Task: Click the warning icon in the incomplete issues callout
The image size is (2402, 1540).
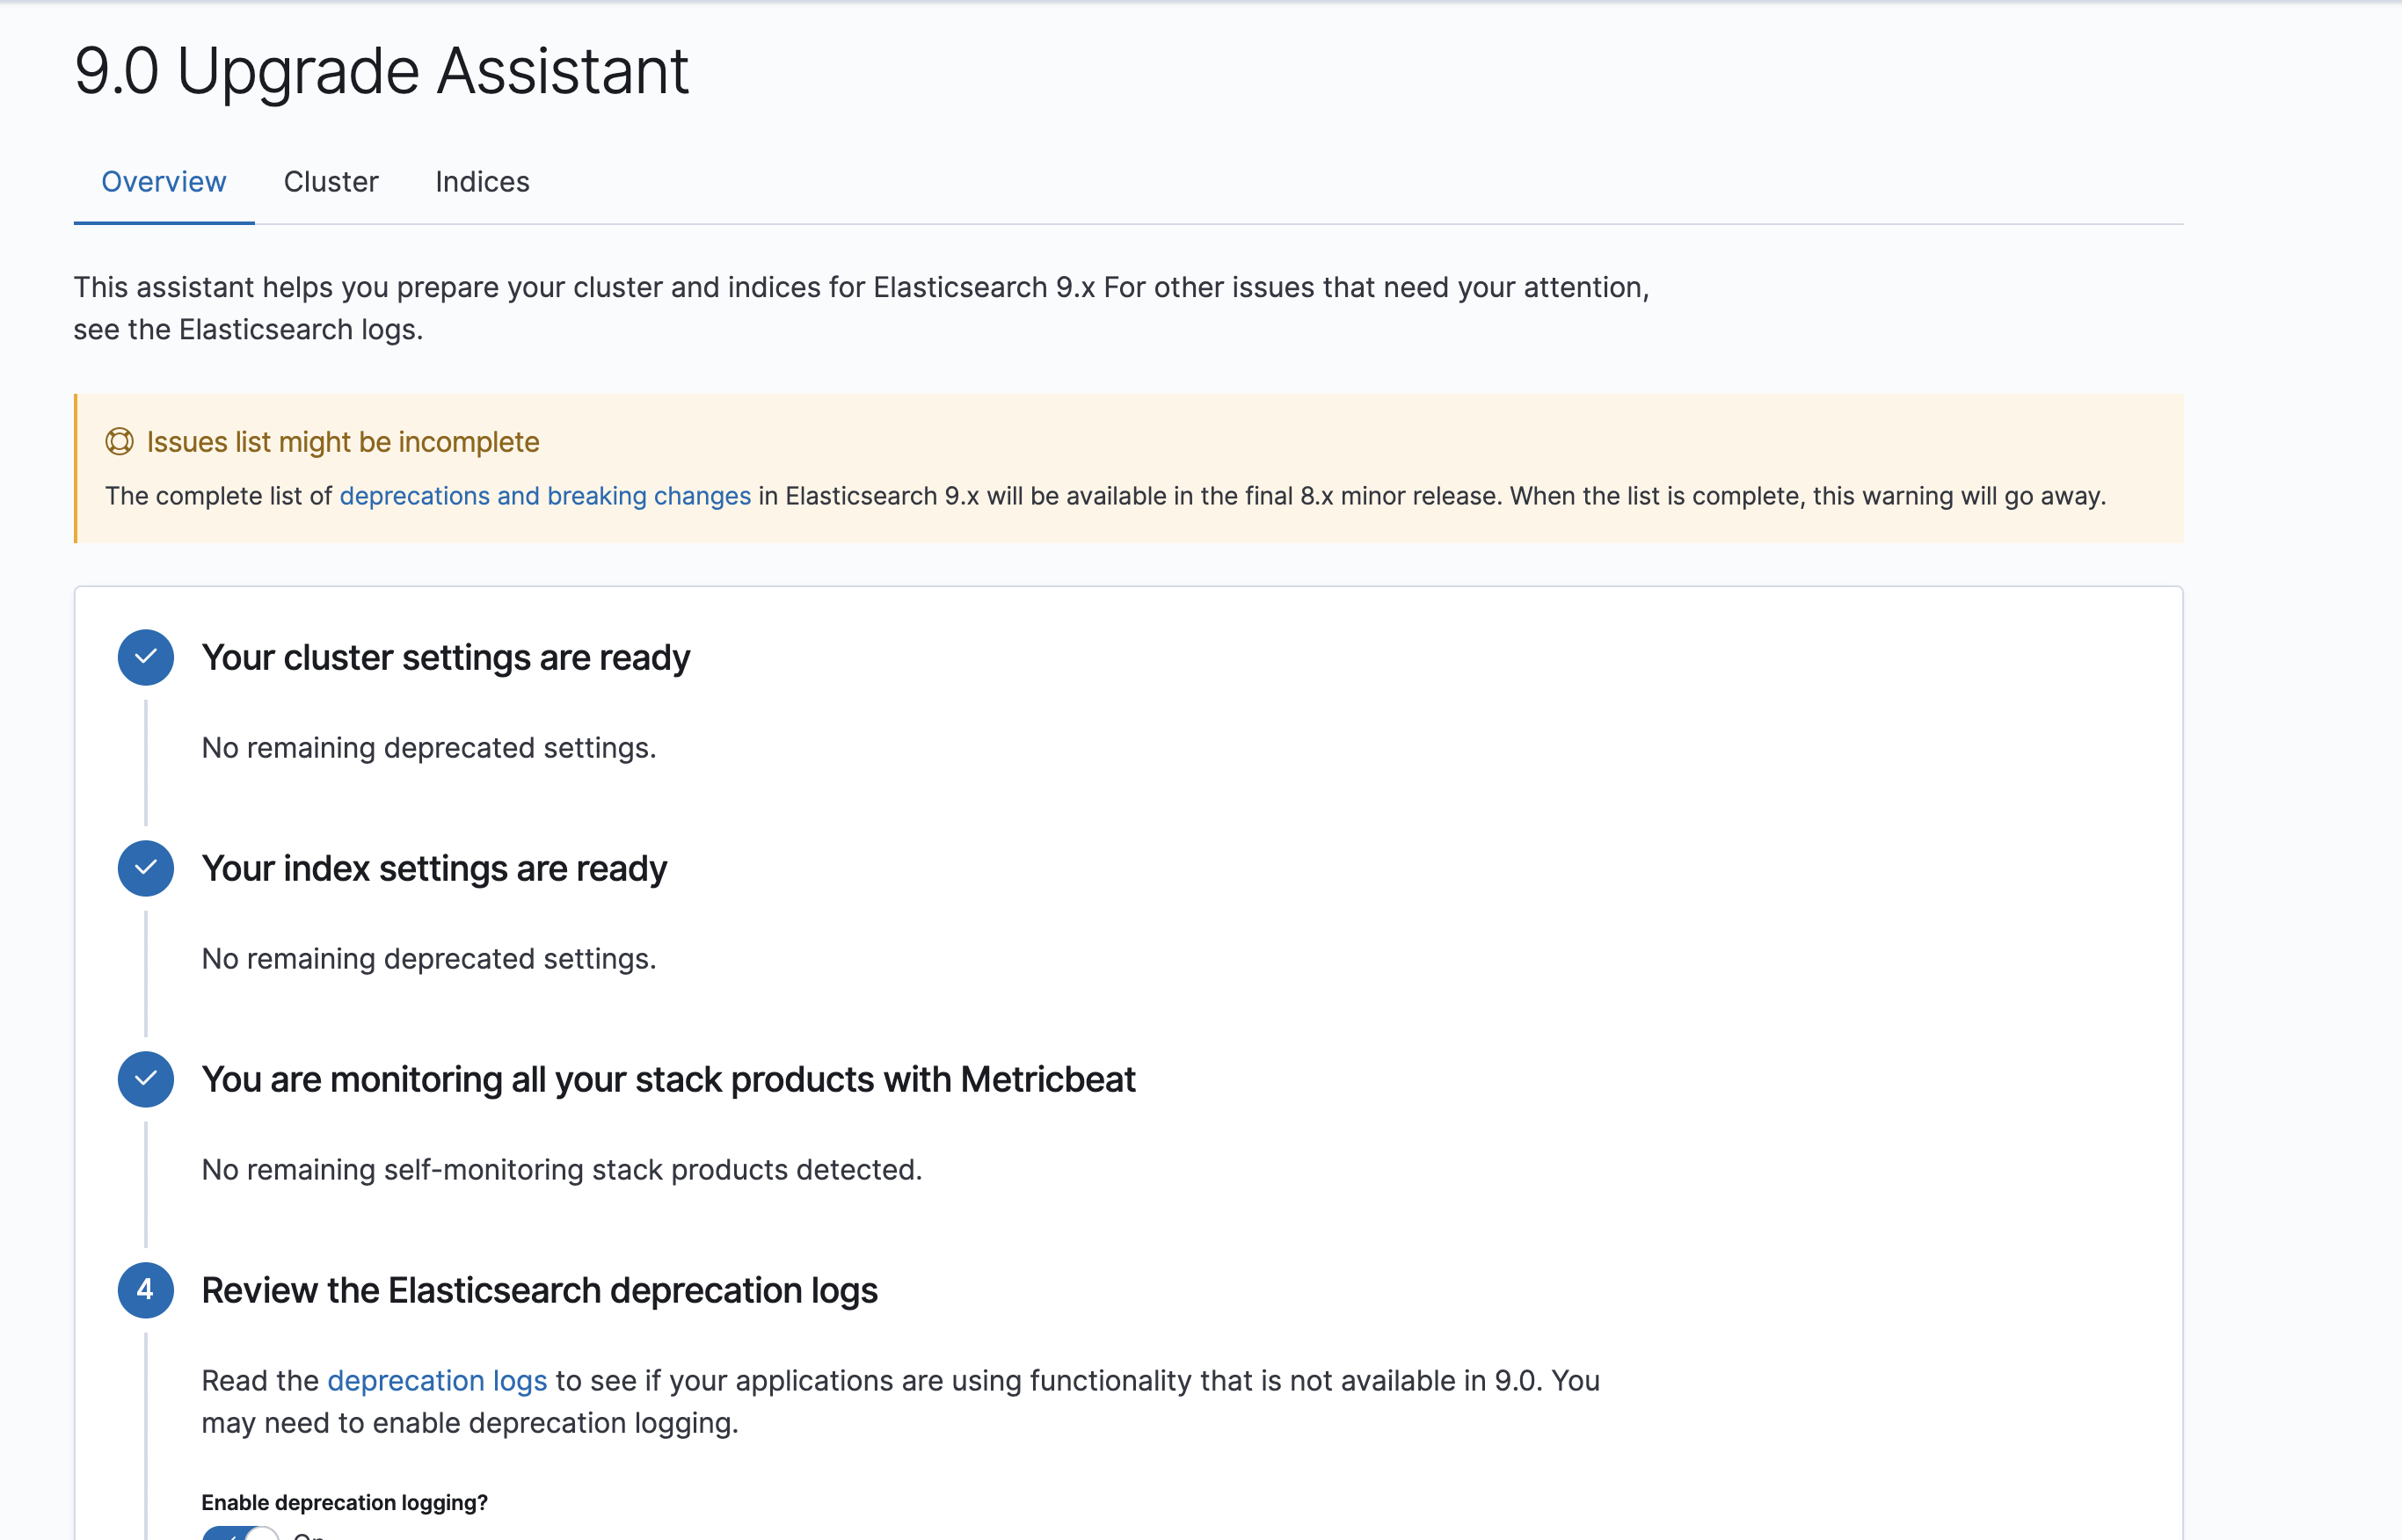Action: coord(120,442)
